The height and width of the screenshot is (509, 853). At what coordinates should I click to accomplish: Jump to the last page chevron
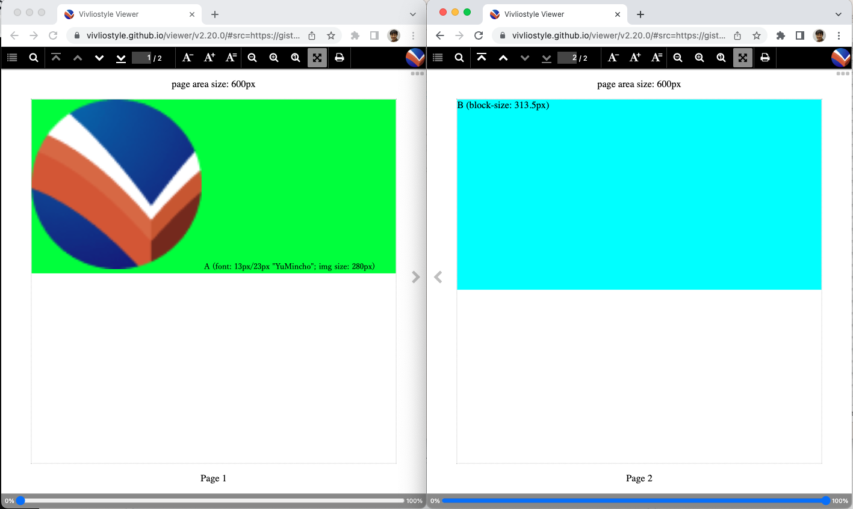pyautogui.click(x=121, y=57)
